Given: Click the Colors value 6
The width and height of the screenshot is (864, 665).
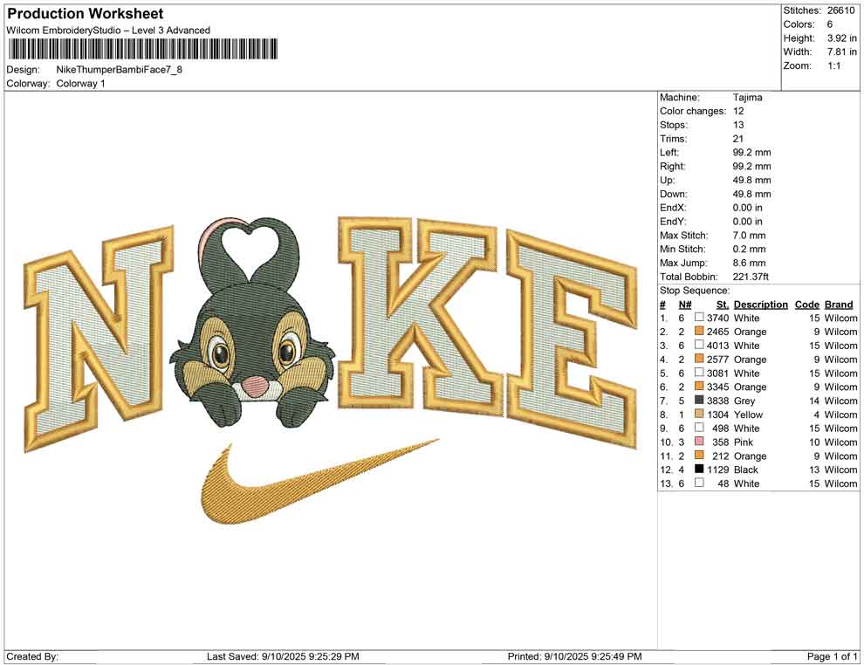Looking at the screenshot, I should tap(830, 24).
